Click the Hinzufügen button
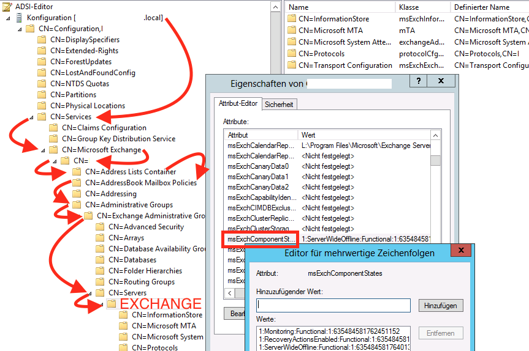529x351 pixels. click(x=441, y=306)
